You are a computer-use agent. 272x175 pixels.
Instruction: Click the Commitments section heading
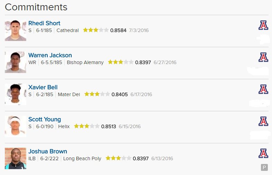(x=36, y=7)
